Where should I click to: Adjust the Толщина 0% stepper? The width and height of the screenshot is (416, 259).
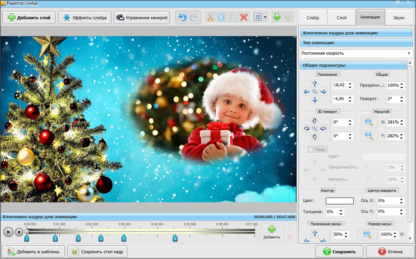(341, 212)
